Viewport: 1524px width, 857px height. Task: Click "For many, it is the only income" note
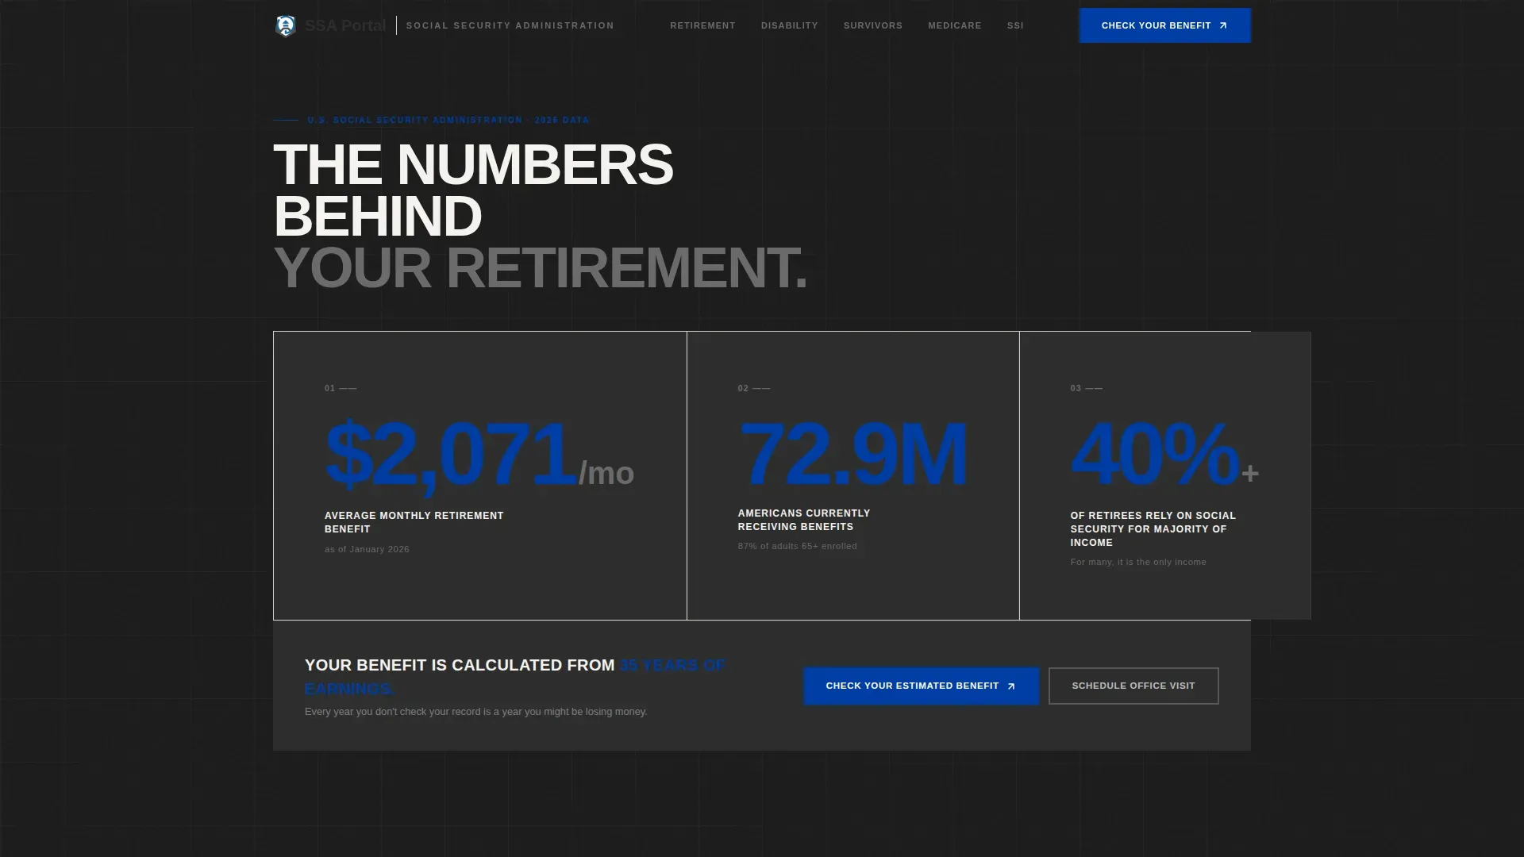click(x=1137, y=562)
